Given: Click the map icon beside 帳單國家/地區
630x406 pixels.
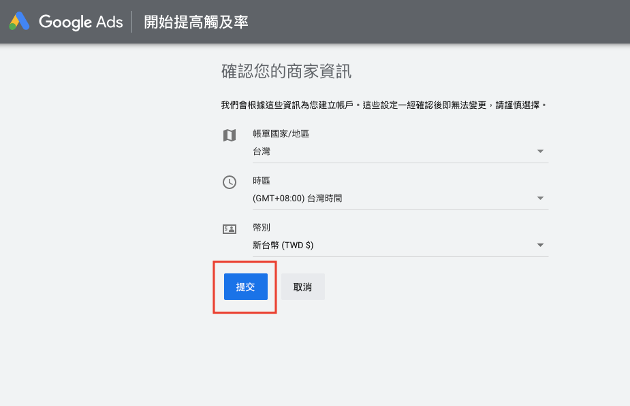Looking at the screenshot, I should pyautogui.click(x=230, y=135).
